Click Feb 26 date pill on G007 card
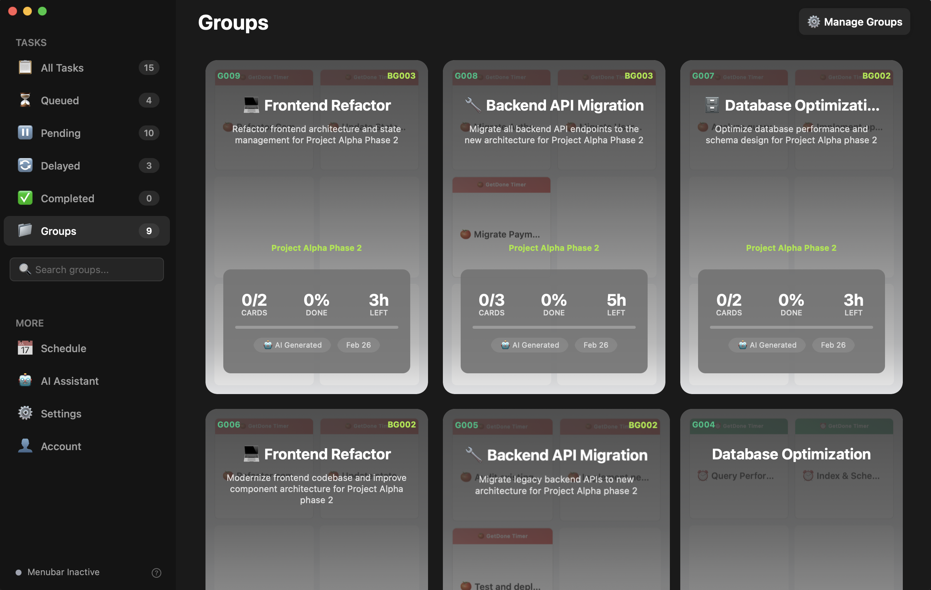Image resolution: width=931 pixels, height=590 pixels. coord(833,345)
